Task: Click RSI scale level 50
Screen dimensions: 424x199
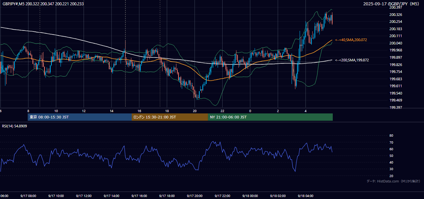Action: (391, 156)
